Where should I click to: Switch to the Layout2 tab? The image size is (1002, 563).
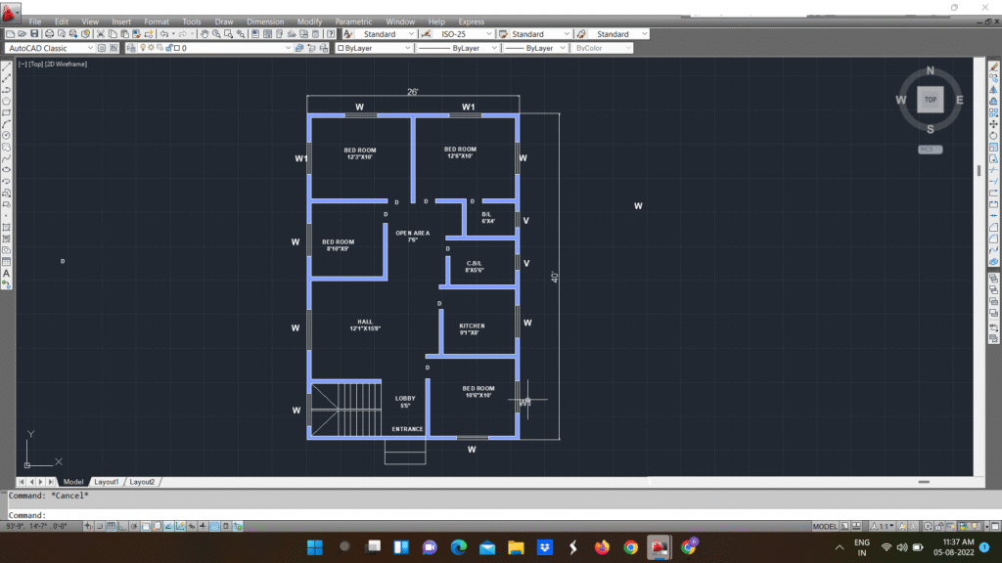click(142, 482)
